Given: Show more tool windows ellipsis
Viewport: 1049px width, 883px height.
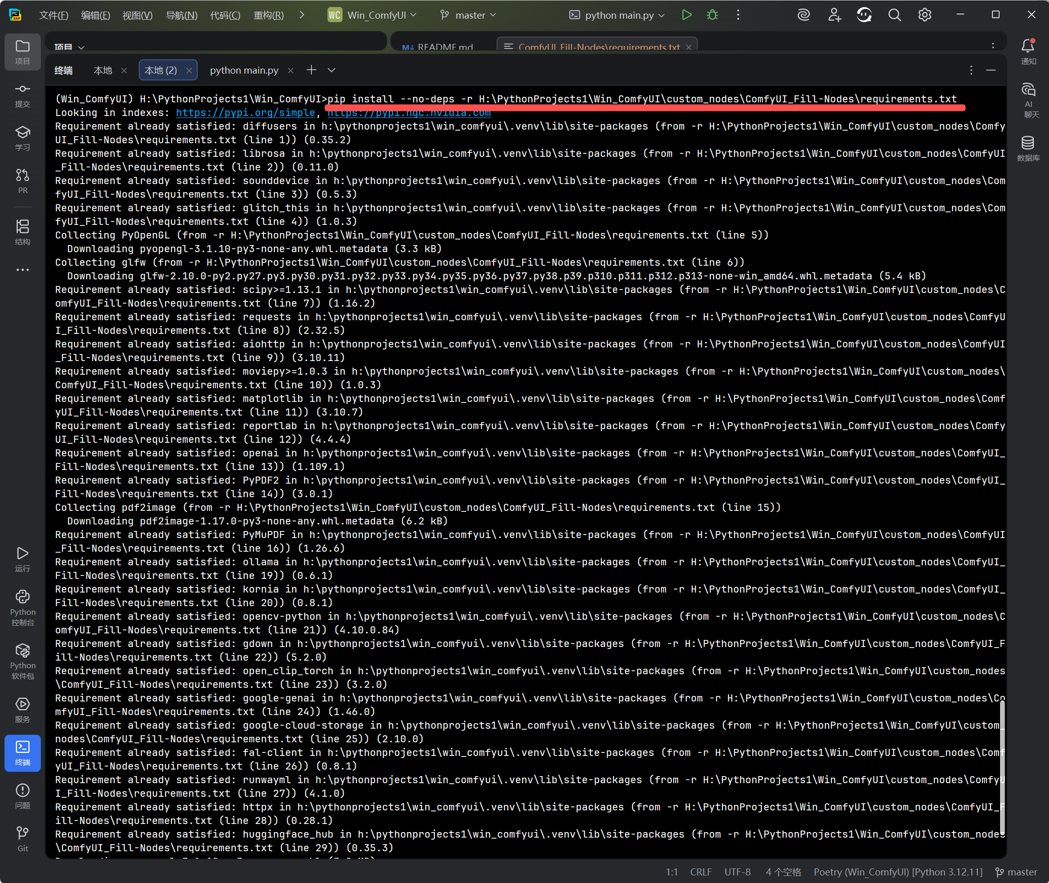Looking at the screenshot, I should click(22, 270).
